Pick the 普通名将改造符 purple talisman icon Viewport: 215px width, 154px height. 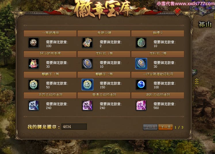coord(87,106)
